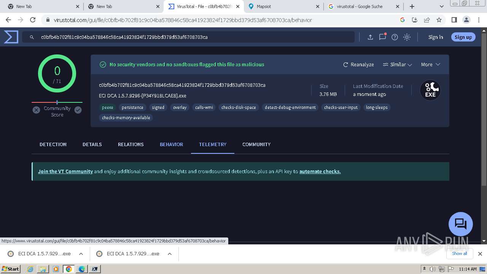
Task: Click the upload file icon
Action: tap(370, 37)
